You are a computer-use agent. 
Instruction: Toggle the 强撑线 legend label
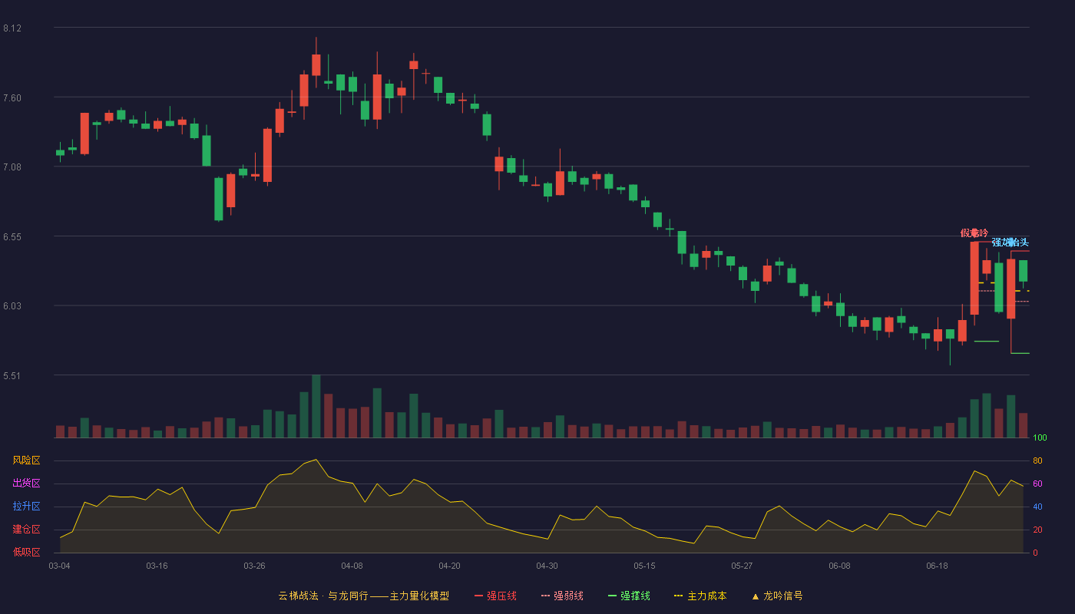635,596
